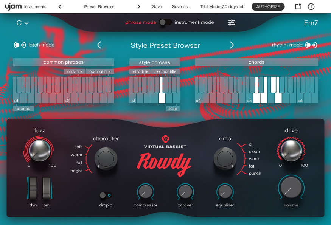Click the stop key label
The height and width of the screenshot is (225, 331).
(172, 109)
